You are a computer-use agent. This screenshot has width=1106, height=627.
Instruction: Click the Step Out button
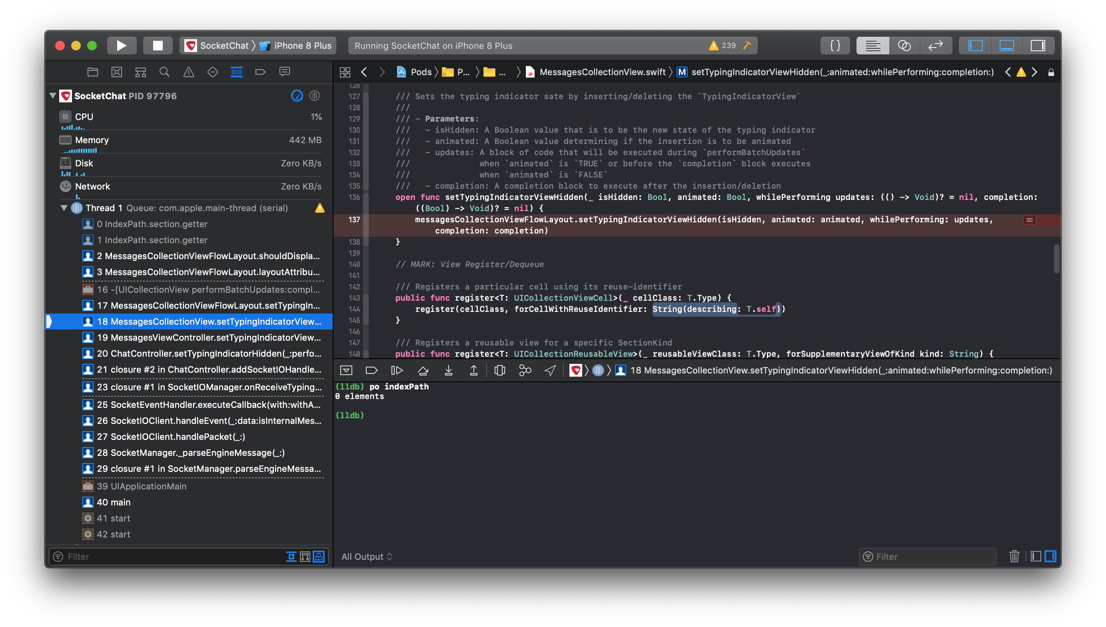473,370
